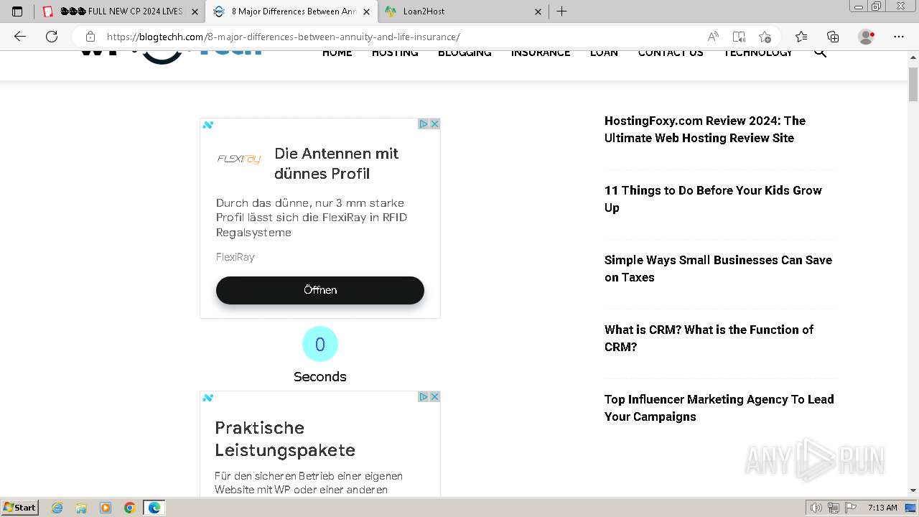Close the FULL NEW CP 2024 tab
The image size is (919, 517).
[x=195, y=11]
